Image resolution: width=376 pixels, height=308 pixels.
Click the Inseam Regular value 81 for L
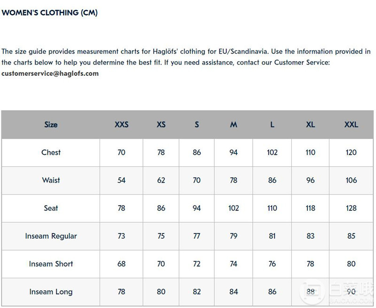(x=272, y=236)
